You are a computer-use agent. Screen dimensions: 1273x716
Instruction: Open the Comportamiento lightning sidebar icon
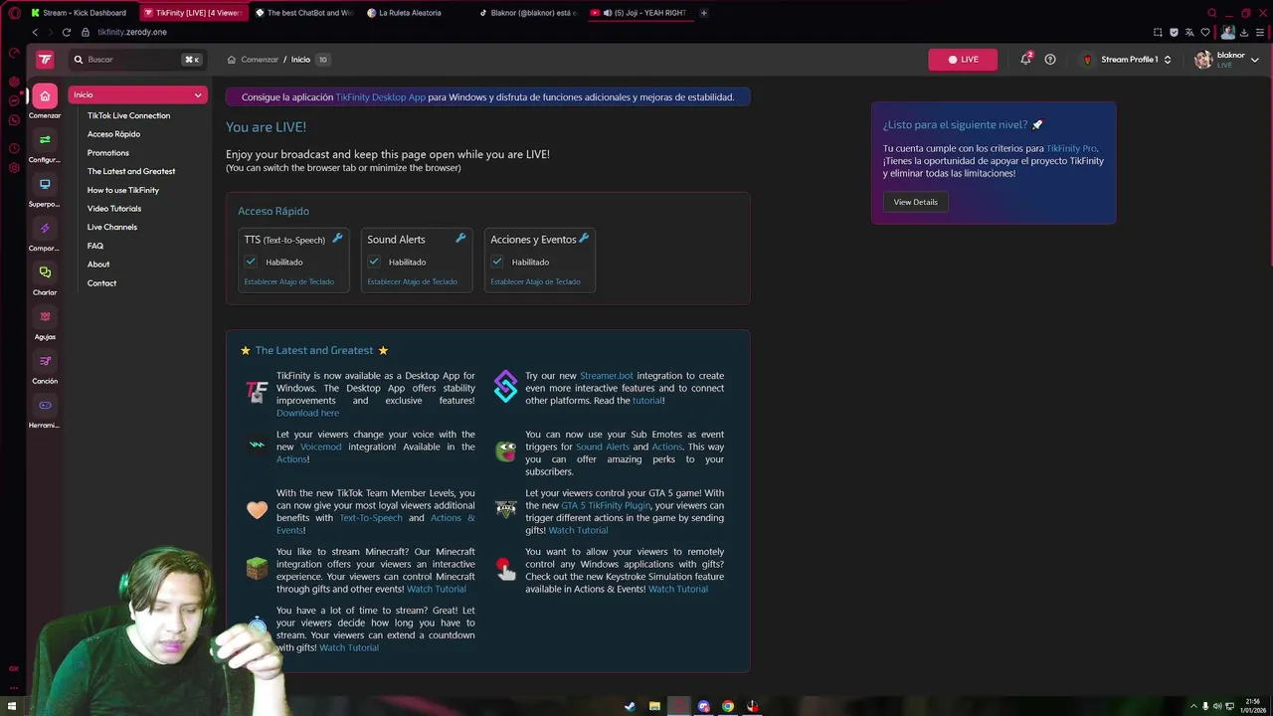pyautogui.click(x=45, y=229)
